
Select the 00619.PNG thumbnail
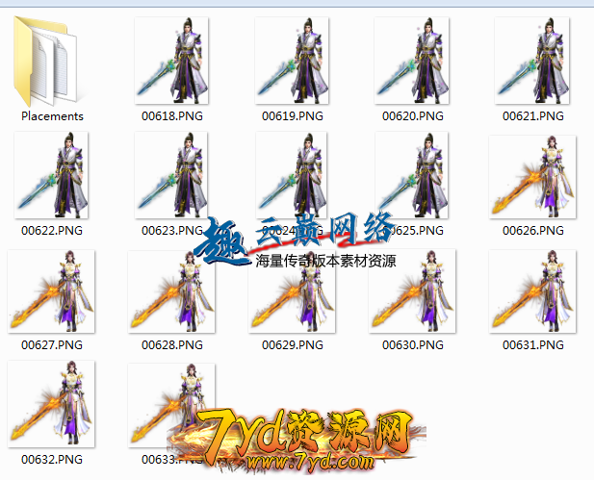pos(292,61)
